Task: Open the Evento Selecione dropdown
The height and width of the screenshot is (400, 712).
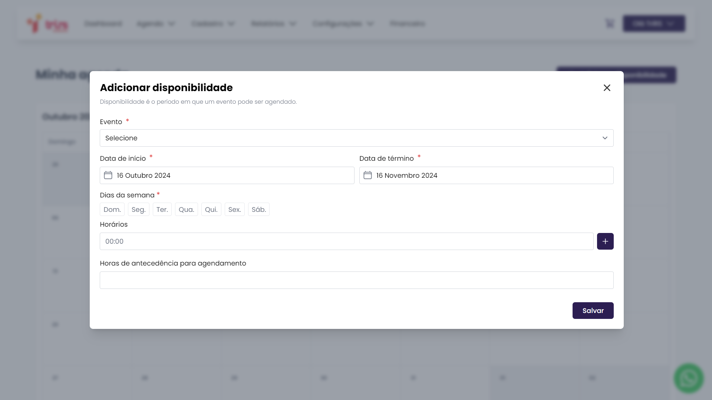Action: (x=356, y=138)
